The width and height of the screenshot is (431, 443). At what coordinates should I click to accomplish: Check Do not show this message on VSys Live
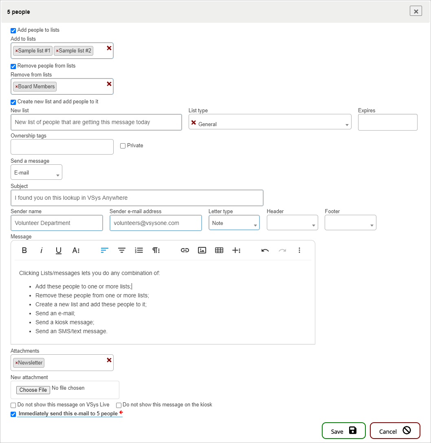point(13,405)
